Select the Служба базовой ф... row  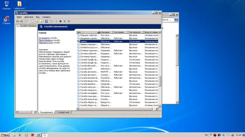coord(118,78)
